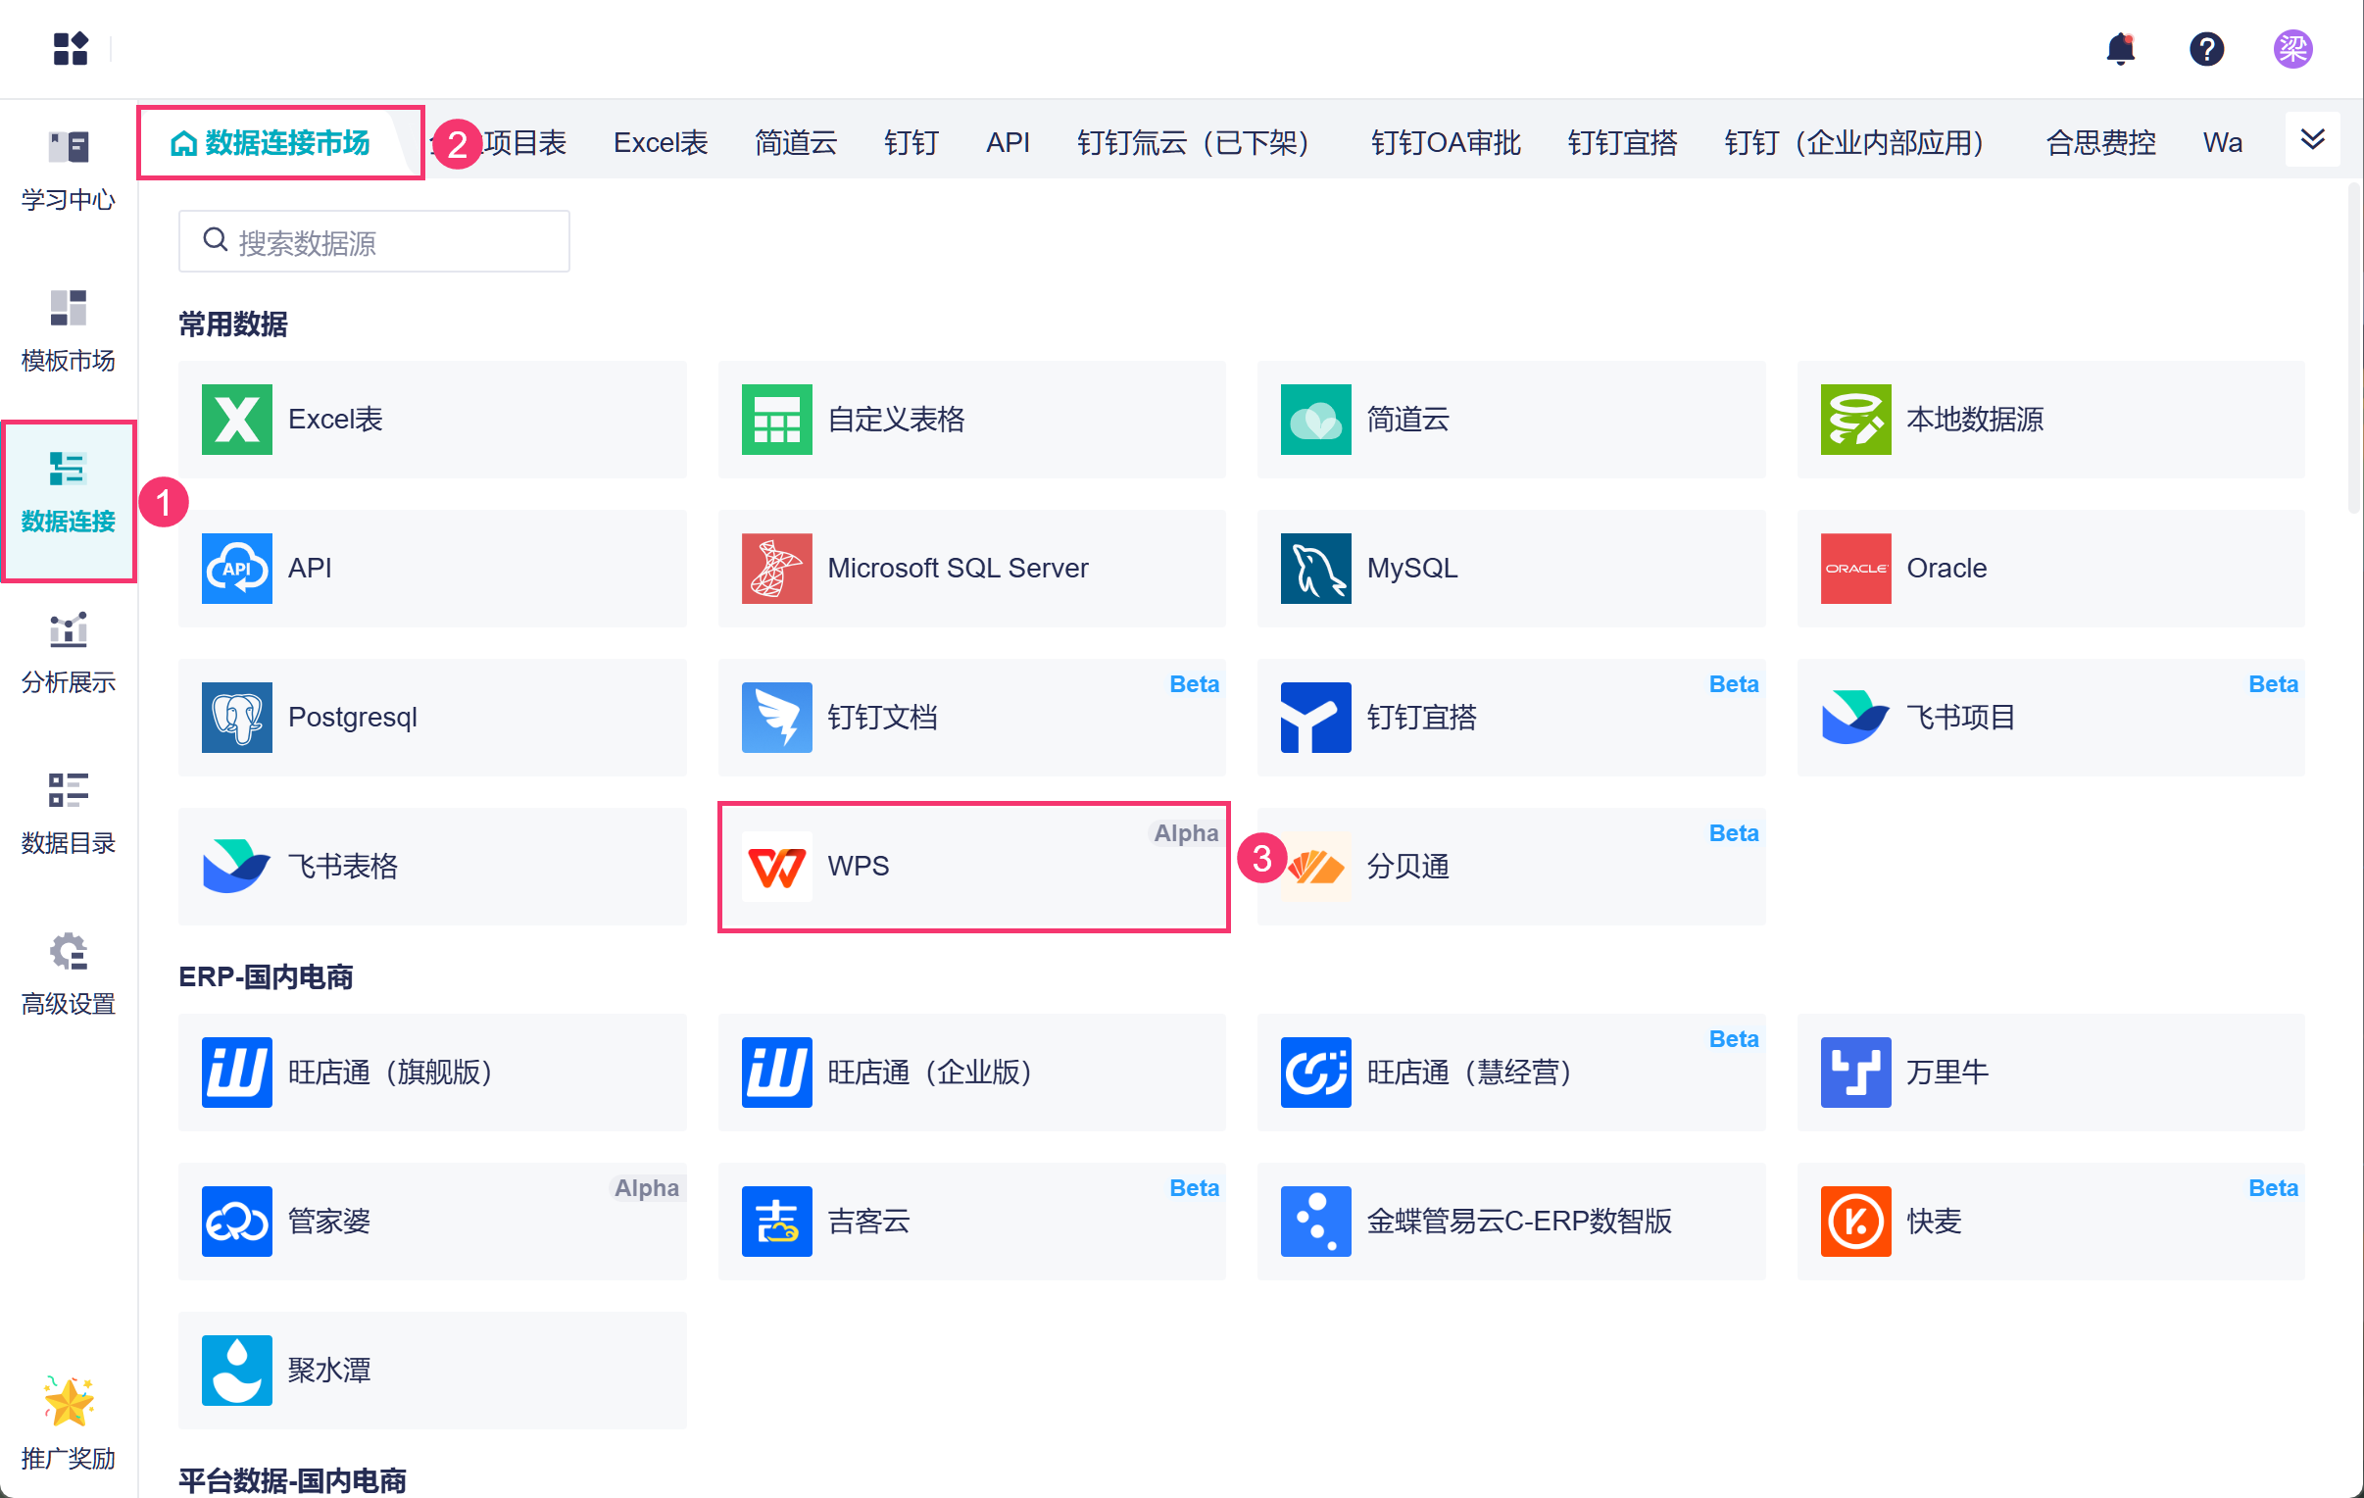2364x1498 pixels.
Task: Open 高级设置 gear in sidebar
Action: click(x=68, y=974)
